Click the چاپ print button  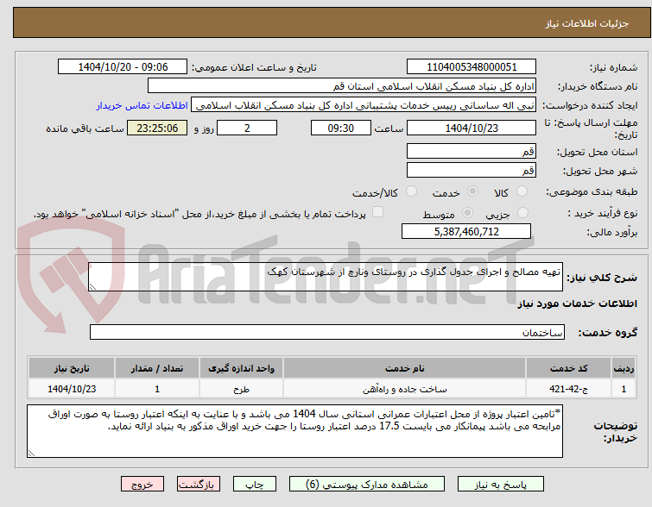click(255, 485)
